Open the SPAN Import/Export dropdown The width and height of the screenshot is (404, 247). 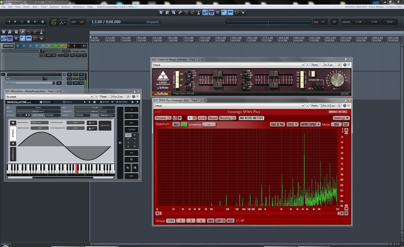click(x=311, y=124)
